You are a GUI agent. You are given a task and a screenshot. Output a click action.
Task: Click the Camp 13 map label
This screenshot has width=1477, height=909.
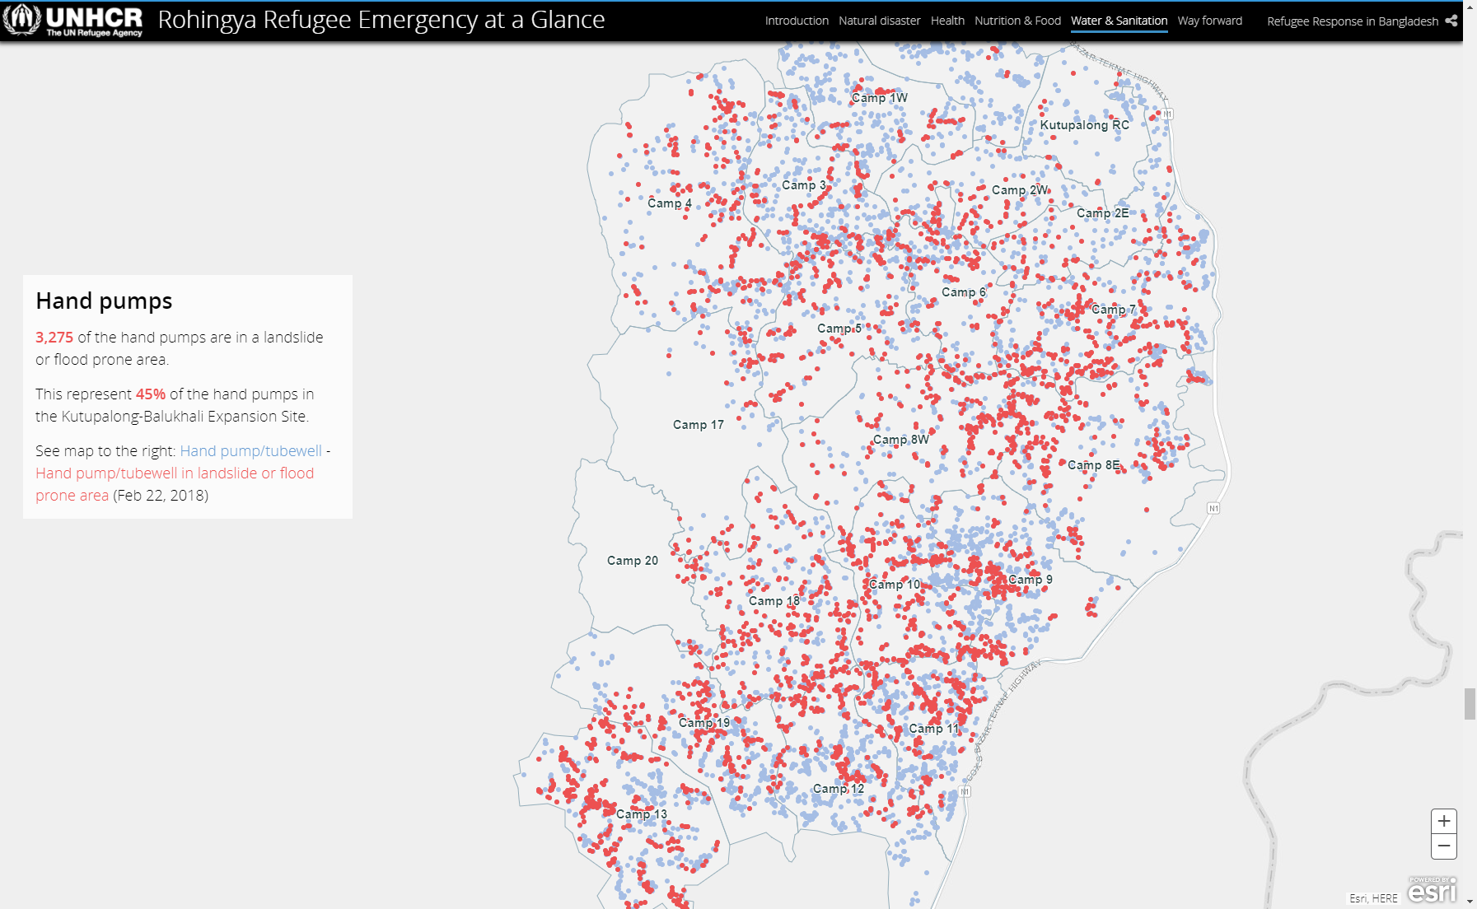click(x=642, y=814)
